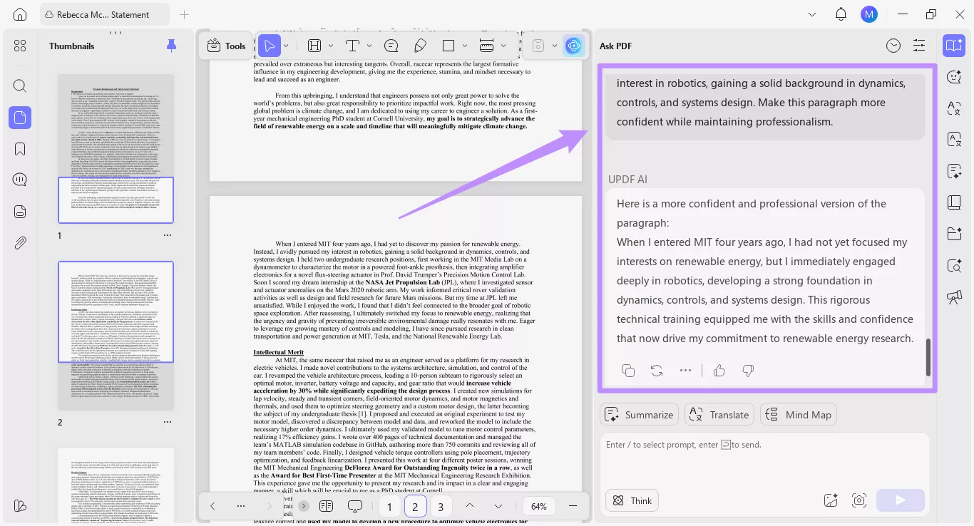Open the Tools menu
Screen dimensions: 974x526
coord(225,45)
